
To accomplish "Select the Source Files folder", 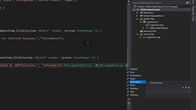I will click(149, 34).
